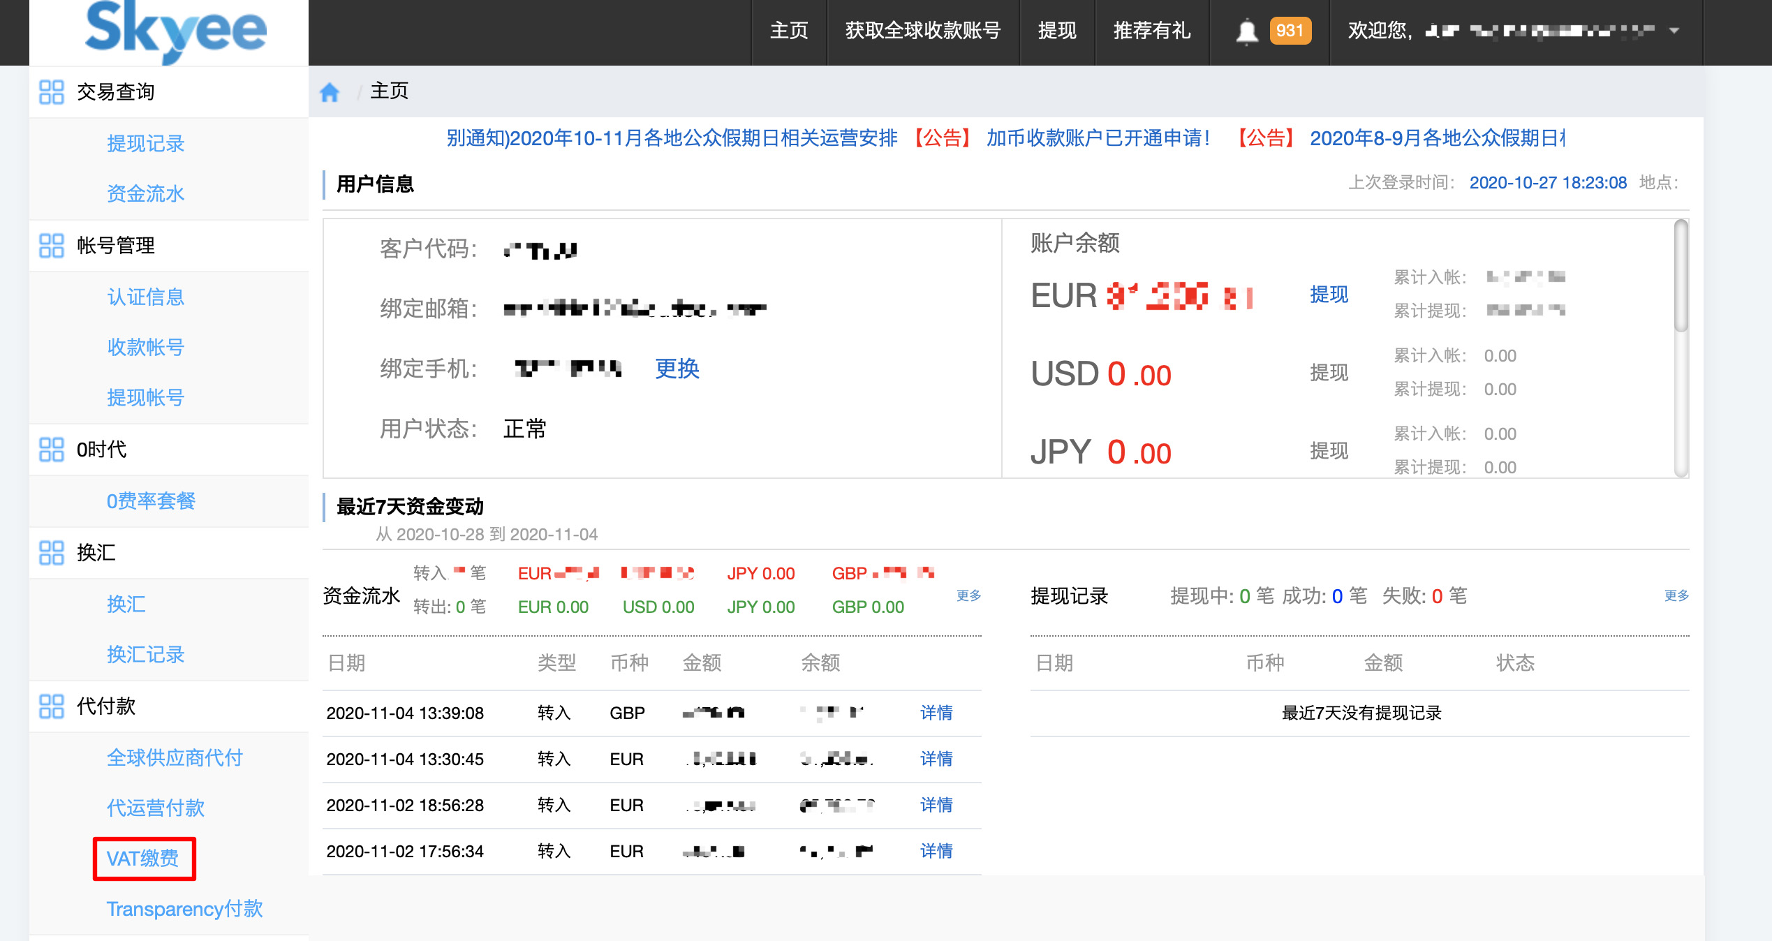Expand the 0时代 section header
Viewport: 1772px width, 941px height.
point(169,450)
